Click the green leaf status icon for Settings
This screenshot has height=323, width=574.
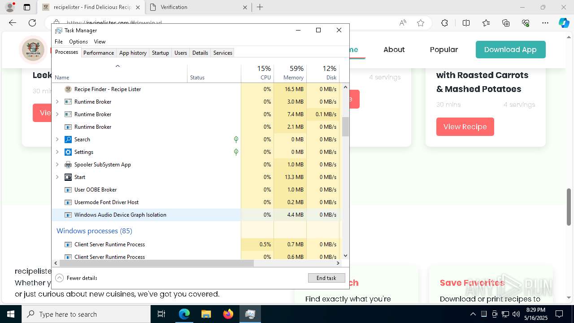point(236,152)
